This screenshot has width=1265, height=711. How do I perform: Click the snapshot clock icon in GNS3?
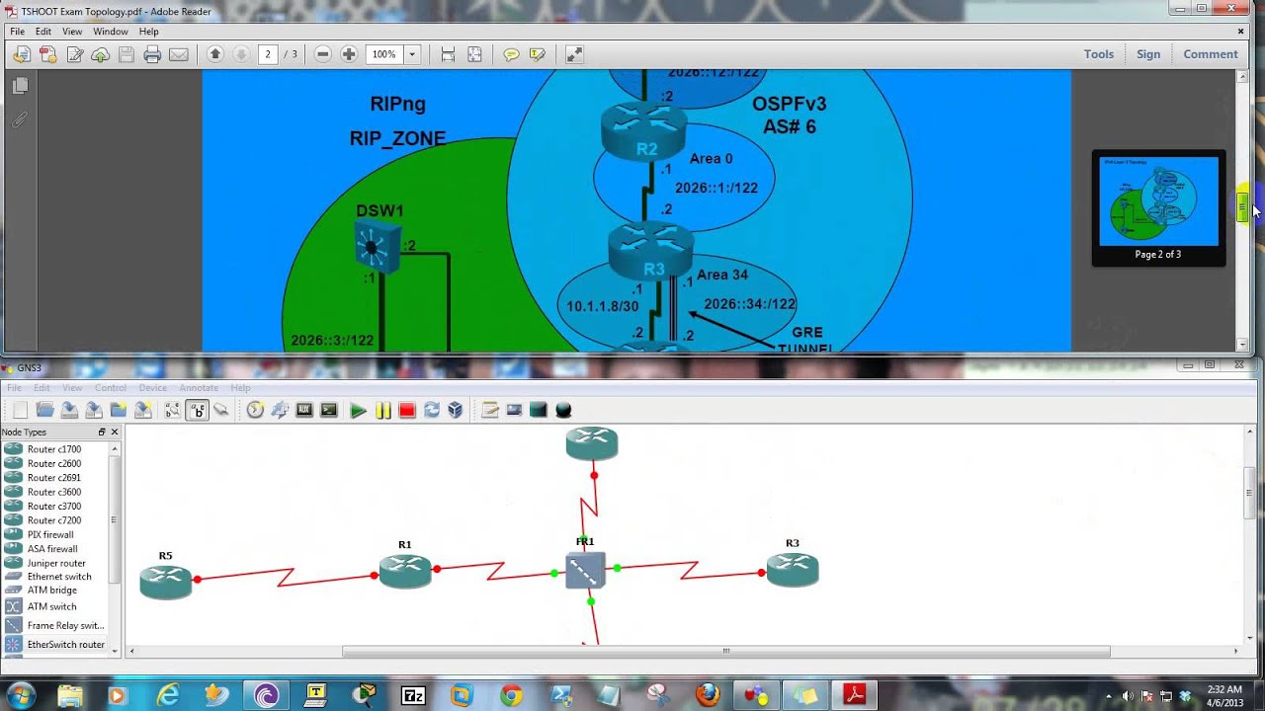pos(255,410)
